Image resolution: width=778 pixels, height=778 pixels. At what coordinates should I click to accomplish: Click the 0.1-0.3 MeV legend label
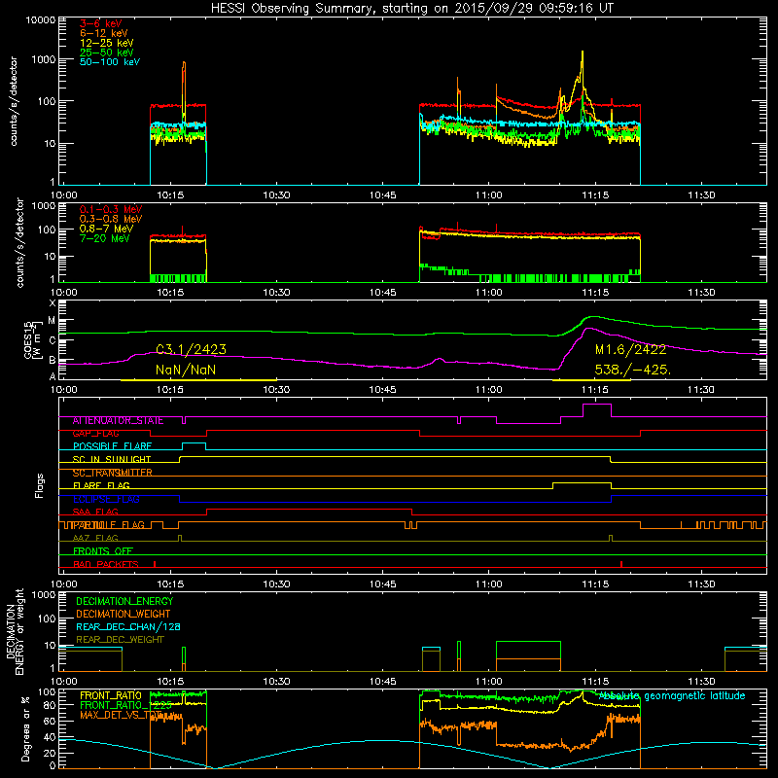point(111,209)
